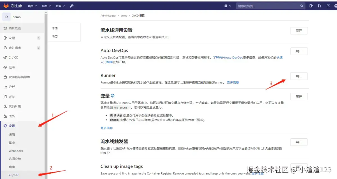Open 项目概览 in the sidebar
This screenshot has height=179, width=337.
coord(22,28)
